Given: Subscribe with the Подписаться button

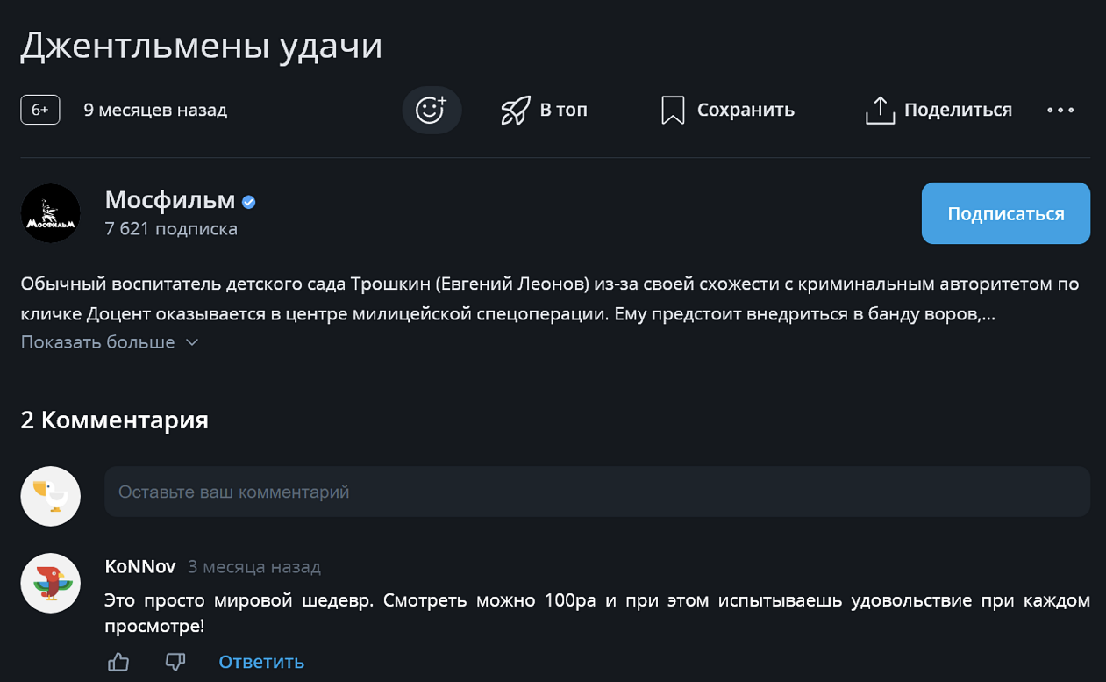Looking at the screenshot, I should click(1005, 213).
